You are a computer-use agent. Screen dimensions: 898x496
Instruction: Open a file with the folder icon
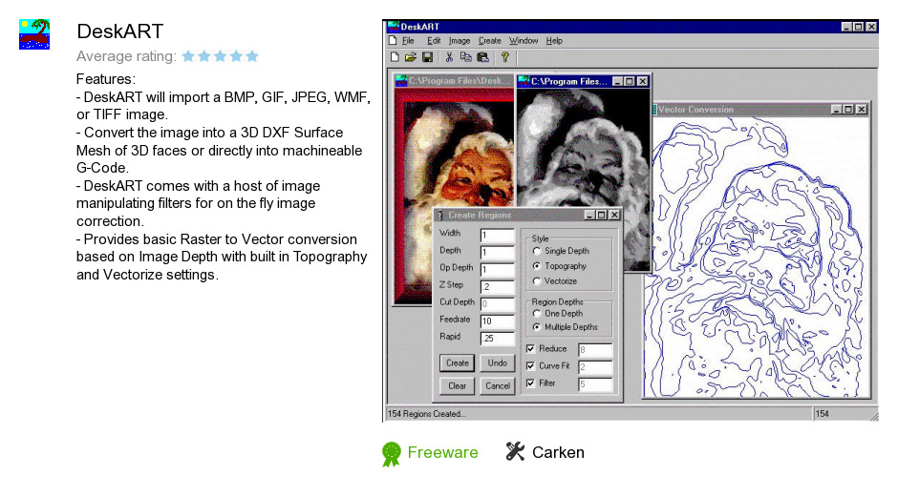click(x=411, y=57)
